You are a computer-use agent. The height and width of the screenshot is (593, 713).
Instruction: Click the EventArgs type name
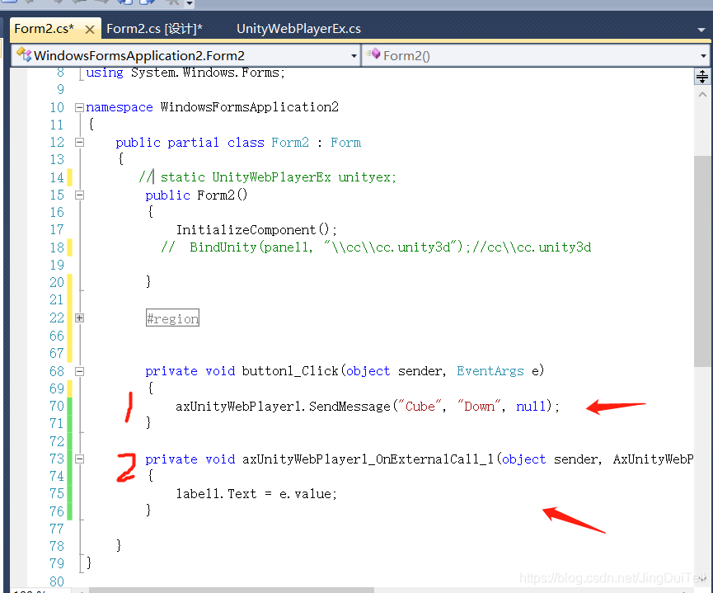pos(490,371)
